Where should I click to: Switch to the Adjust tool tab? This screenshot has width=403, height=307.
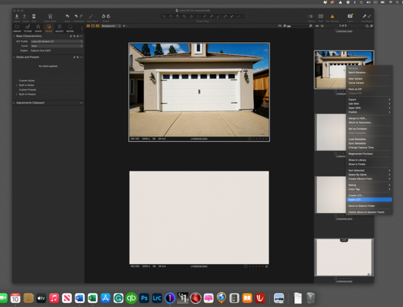point(59,28)
